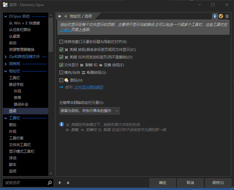Select 工具栏集 in the options tree

click(16, 138)
